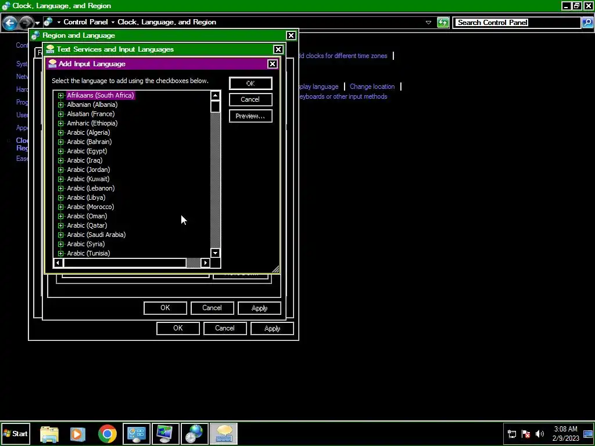Click OK in Region and Language window
Screen dimensions: 595x446
178,329
